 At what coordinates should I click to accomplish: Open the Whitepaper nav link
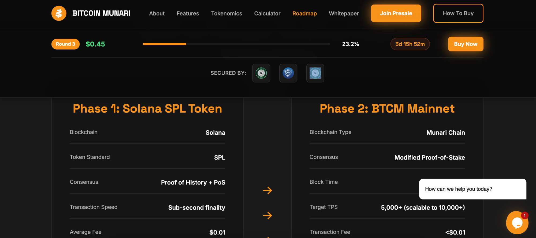pyautogui.click(x=344, y=13)
